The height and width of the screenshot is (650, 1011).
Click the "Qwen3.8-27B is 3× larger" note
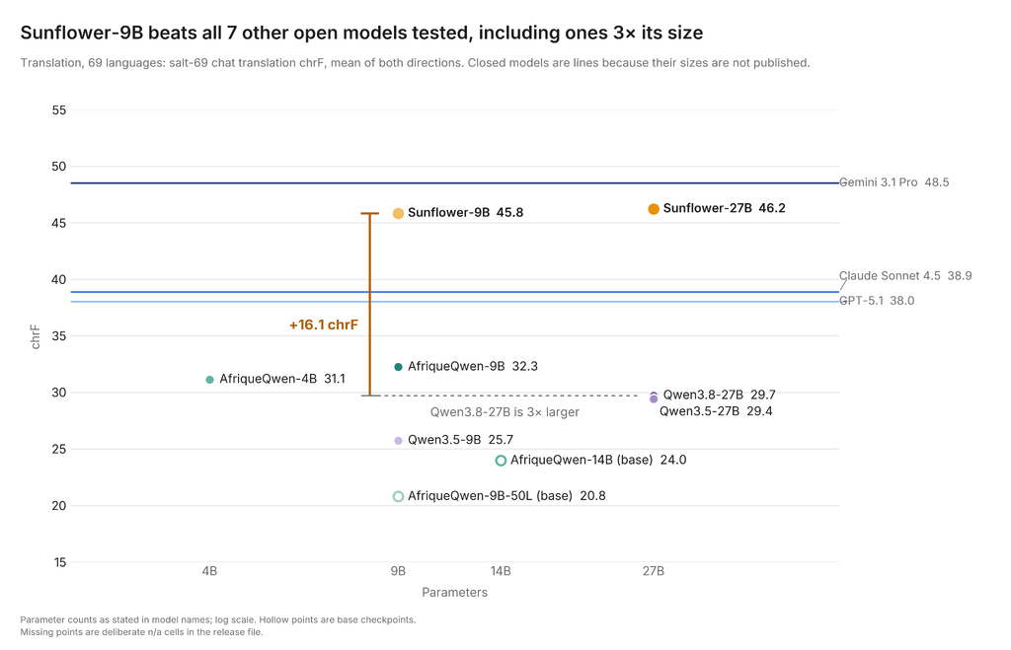[x=505, y=412]
